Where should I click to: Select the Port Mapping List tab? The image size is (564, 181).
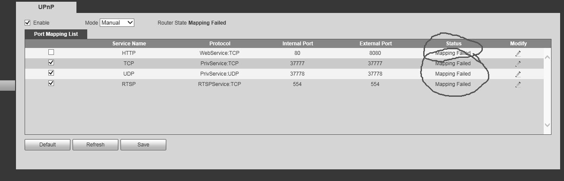56,34
